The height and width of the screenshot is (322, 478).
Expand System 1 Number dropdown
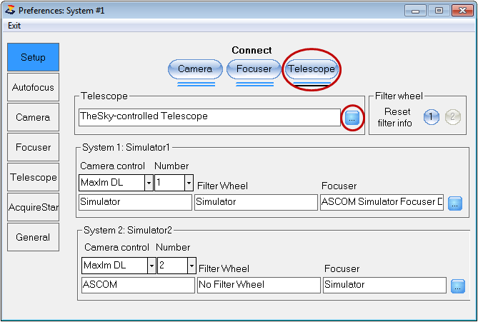click(x=189, y=183)
